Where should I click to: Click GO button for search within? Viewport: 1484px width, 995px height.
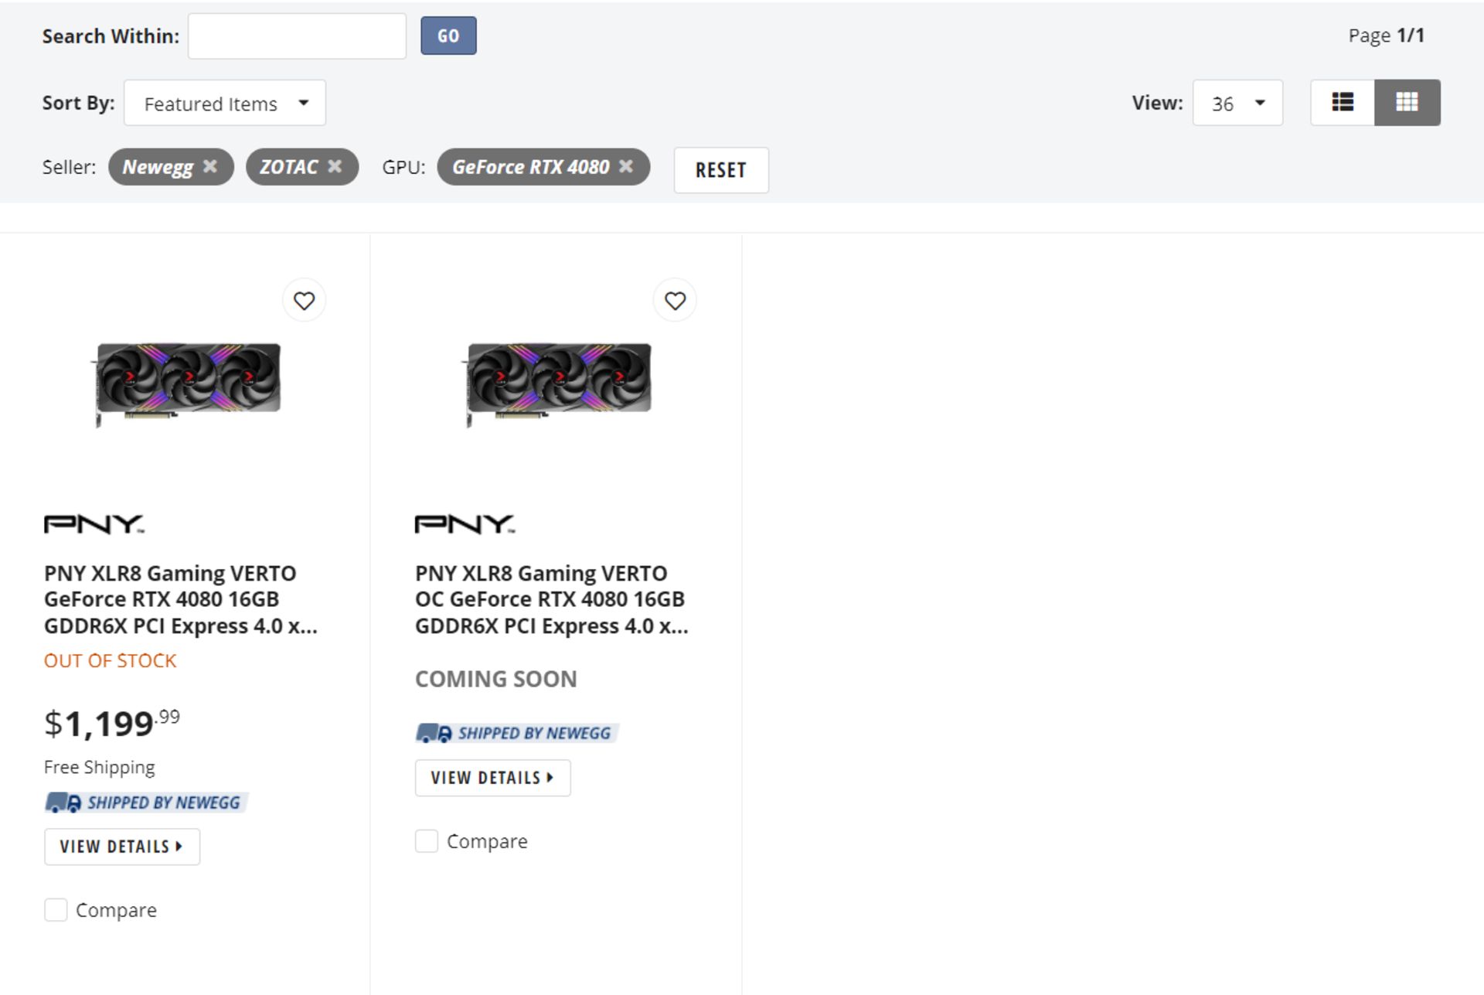coord(448,36)
